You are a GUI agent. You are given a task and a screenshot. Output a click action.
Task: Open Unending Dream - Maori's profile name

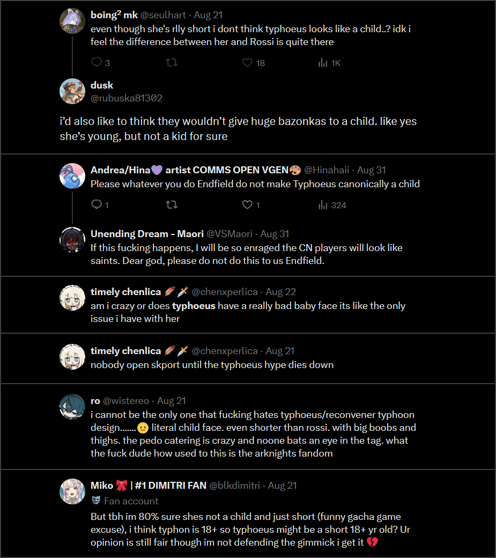147,234
